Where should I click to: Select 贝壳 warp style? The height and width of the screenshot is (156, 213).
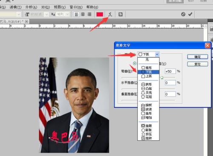tap(148, 93)
